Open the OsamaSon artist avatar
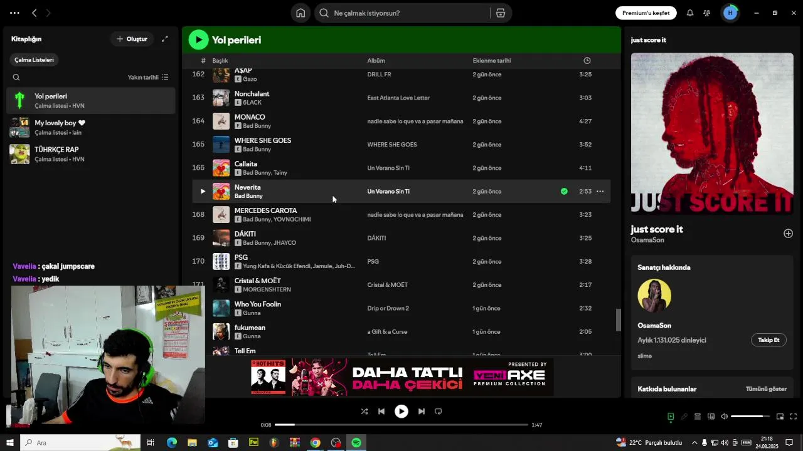 (x=654, y=296)
